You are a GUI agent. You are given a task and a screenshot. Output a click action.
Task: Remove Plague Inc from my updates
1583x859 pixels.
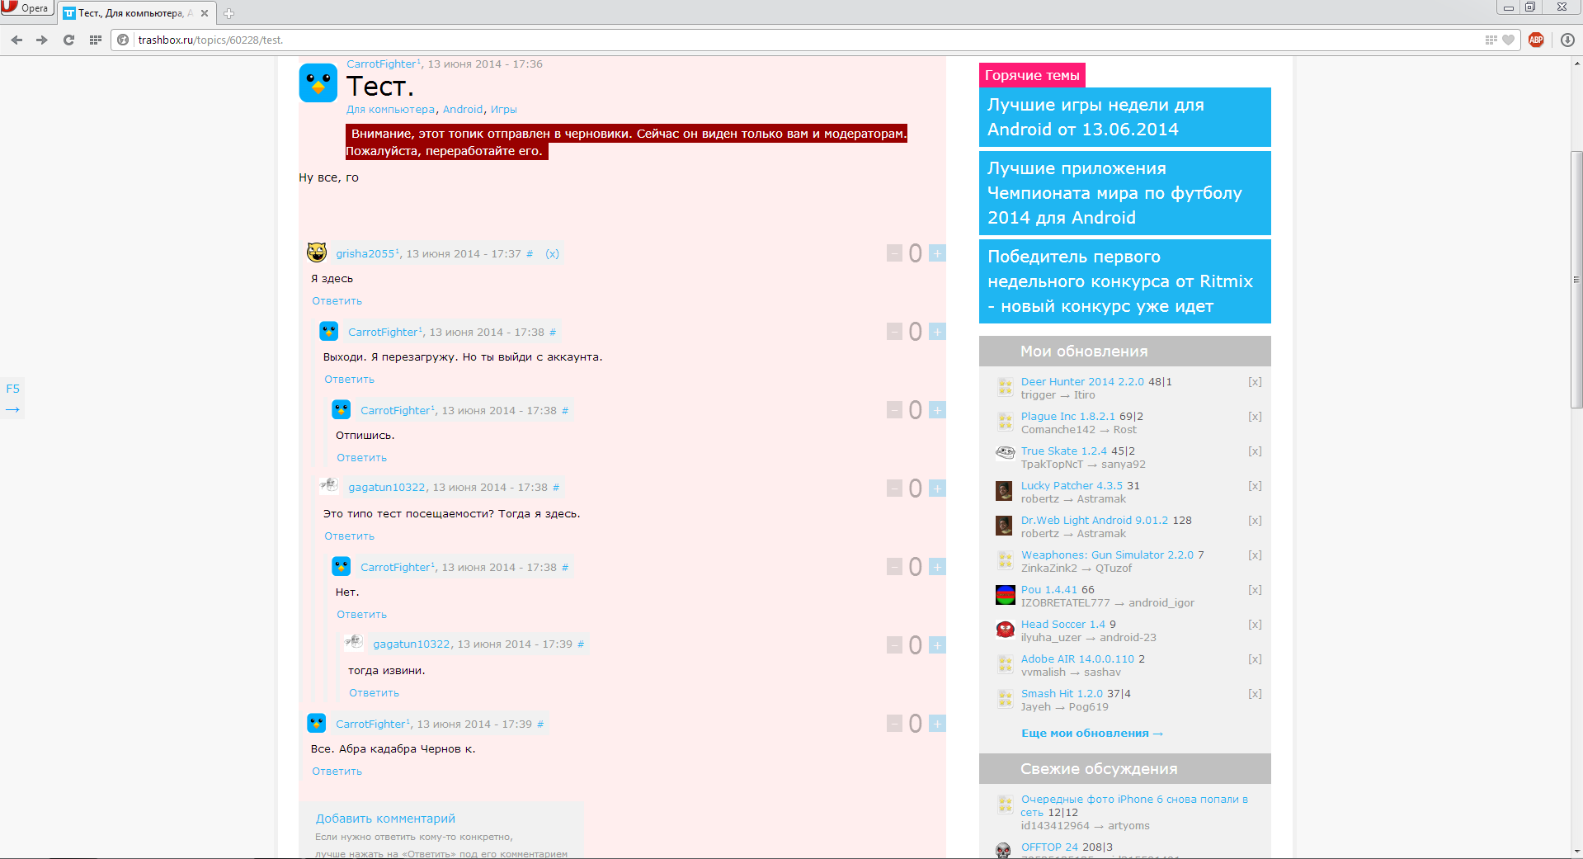click(1255, 416)
